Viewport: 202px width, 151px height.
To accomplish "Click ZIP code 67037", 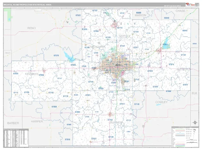I will click(x=127, y=81).
